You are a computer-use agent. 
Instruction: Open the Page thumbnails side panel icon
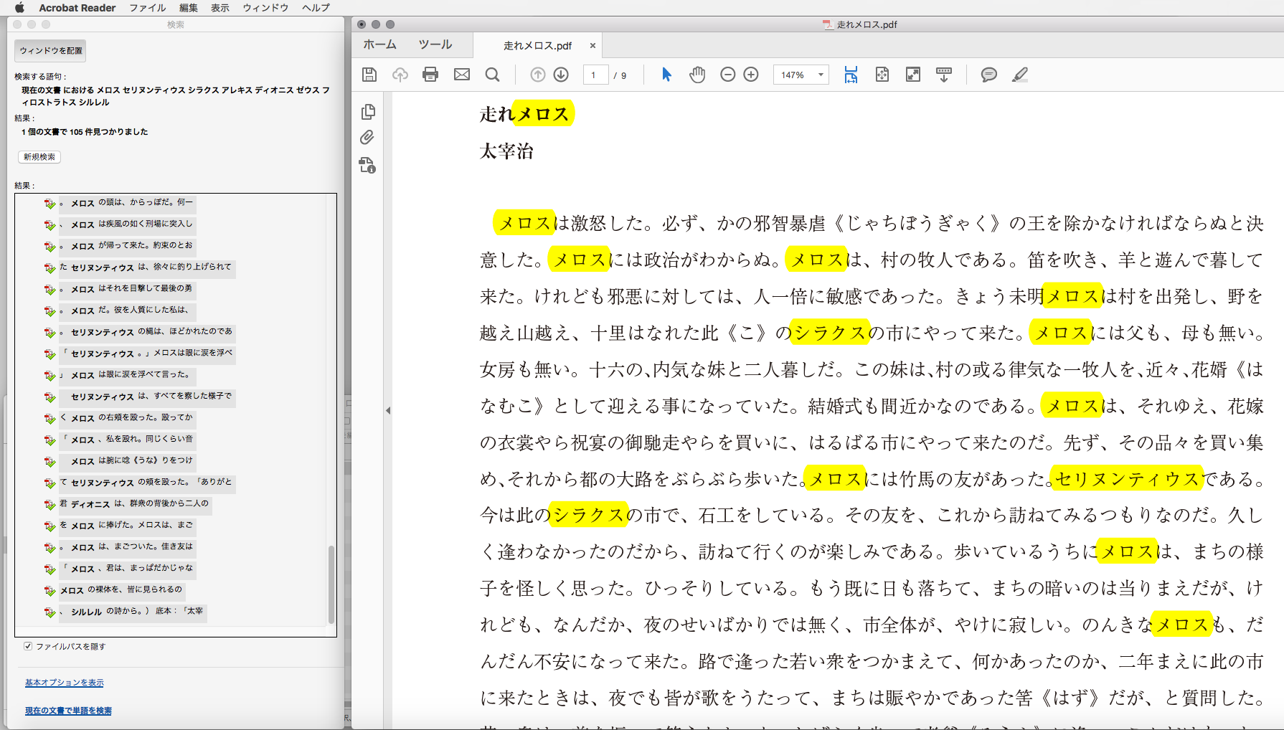point(368,112)
